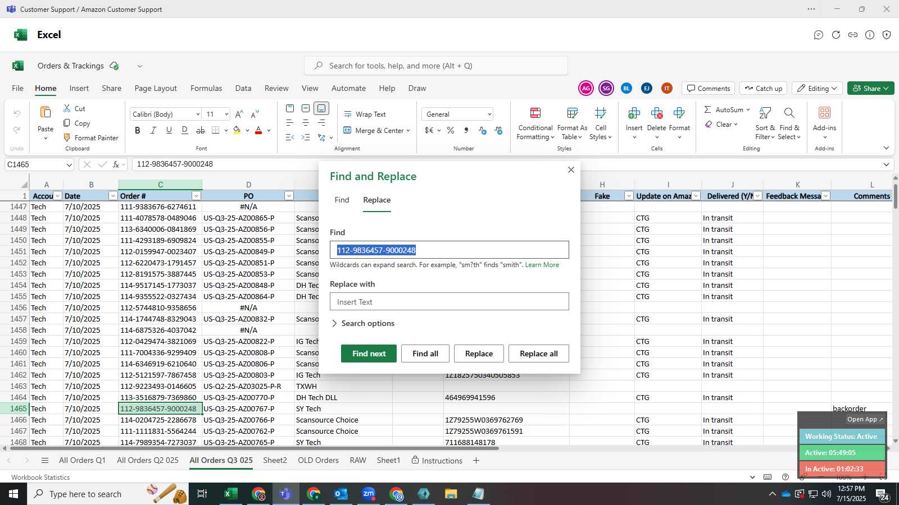Add a new sheet with plus icon

476,460
